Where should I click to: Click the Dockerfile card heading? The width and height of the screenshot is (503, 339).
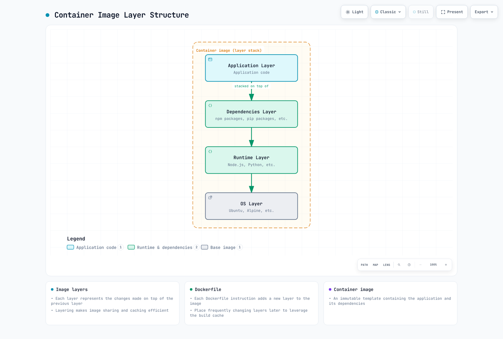pos(208,289)
